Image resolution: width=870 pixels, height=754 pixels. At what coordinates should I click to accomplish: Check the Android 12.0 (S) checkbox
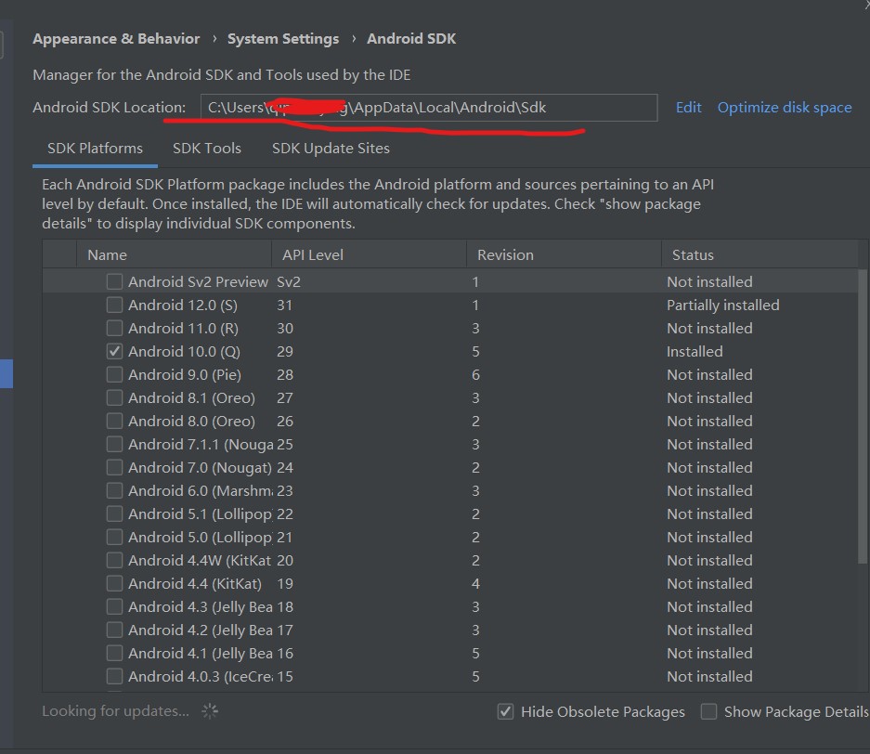pyautogui.click(x=113, y=305)
